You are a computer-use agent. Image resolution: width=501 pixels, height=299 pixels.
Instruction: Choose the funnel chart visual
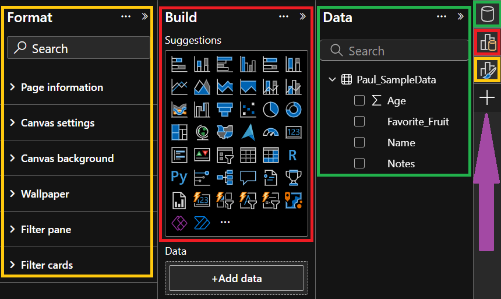[224, 109]
